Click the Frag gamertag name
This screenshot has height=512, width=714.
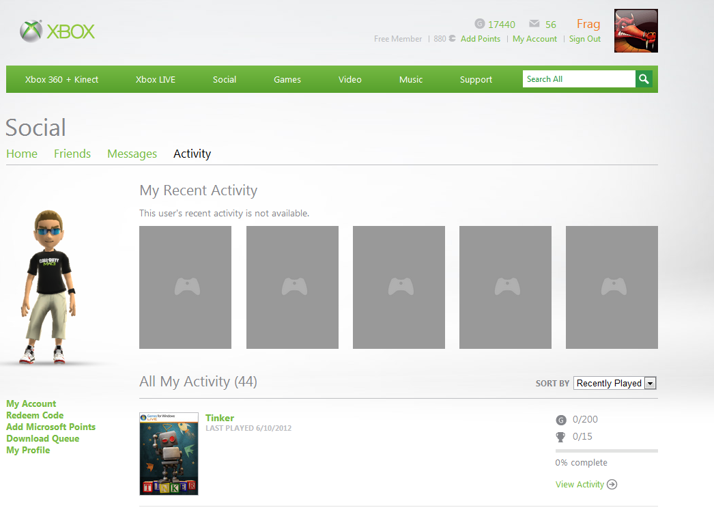click(588, 24)
